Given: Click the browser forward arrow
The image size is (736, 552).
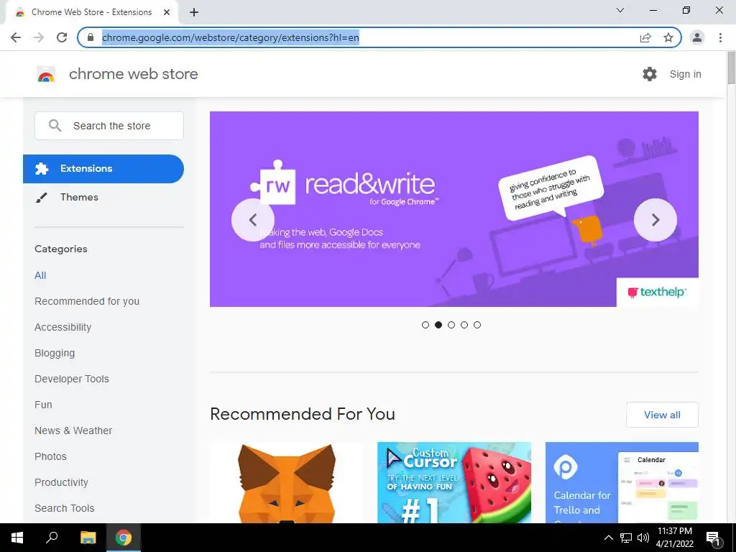Looking at the screenshot, I should [39, 37].
